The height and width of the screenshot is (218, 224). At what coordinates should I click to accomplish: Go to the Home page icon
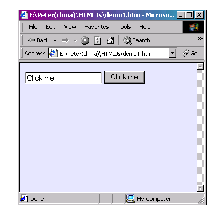111,40
